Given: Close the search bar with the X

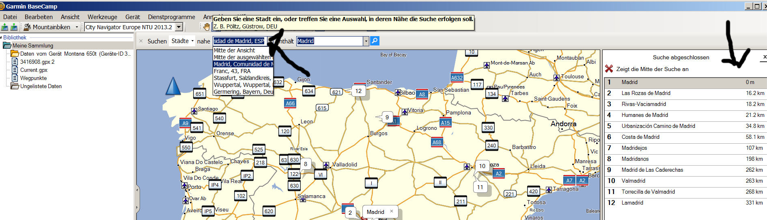Looking at the screenshot, I should (141, 41).
